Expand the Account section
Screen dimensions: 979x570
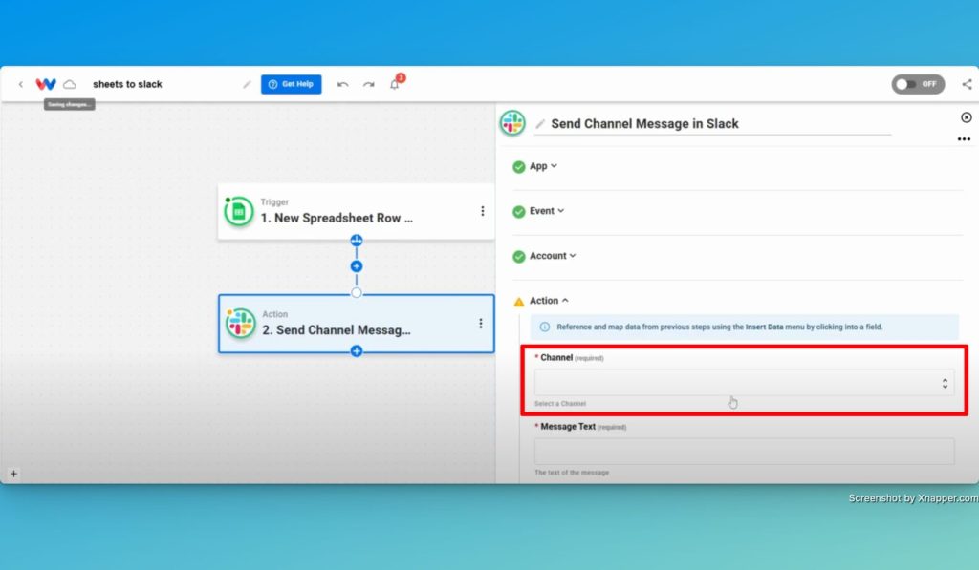click(x=553, y=256)
